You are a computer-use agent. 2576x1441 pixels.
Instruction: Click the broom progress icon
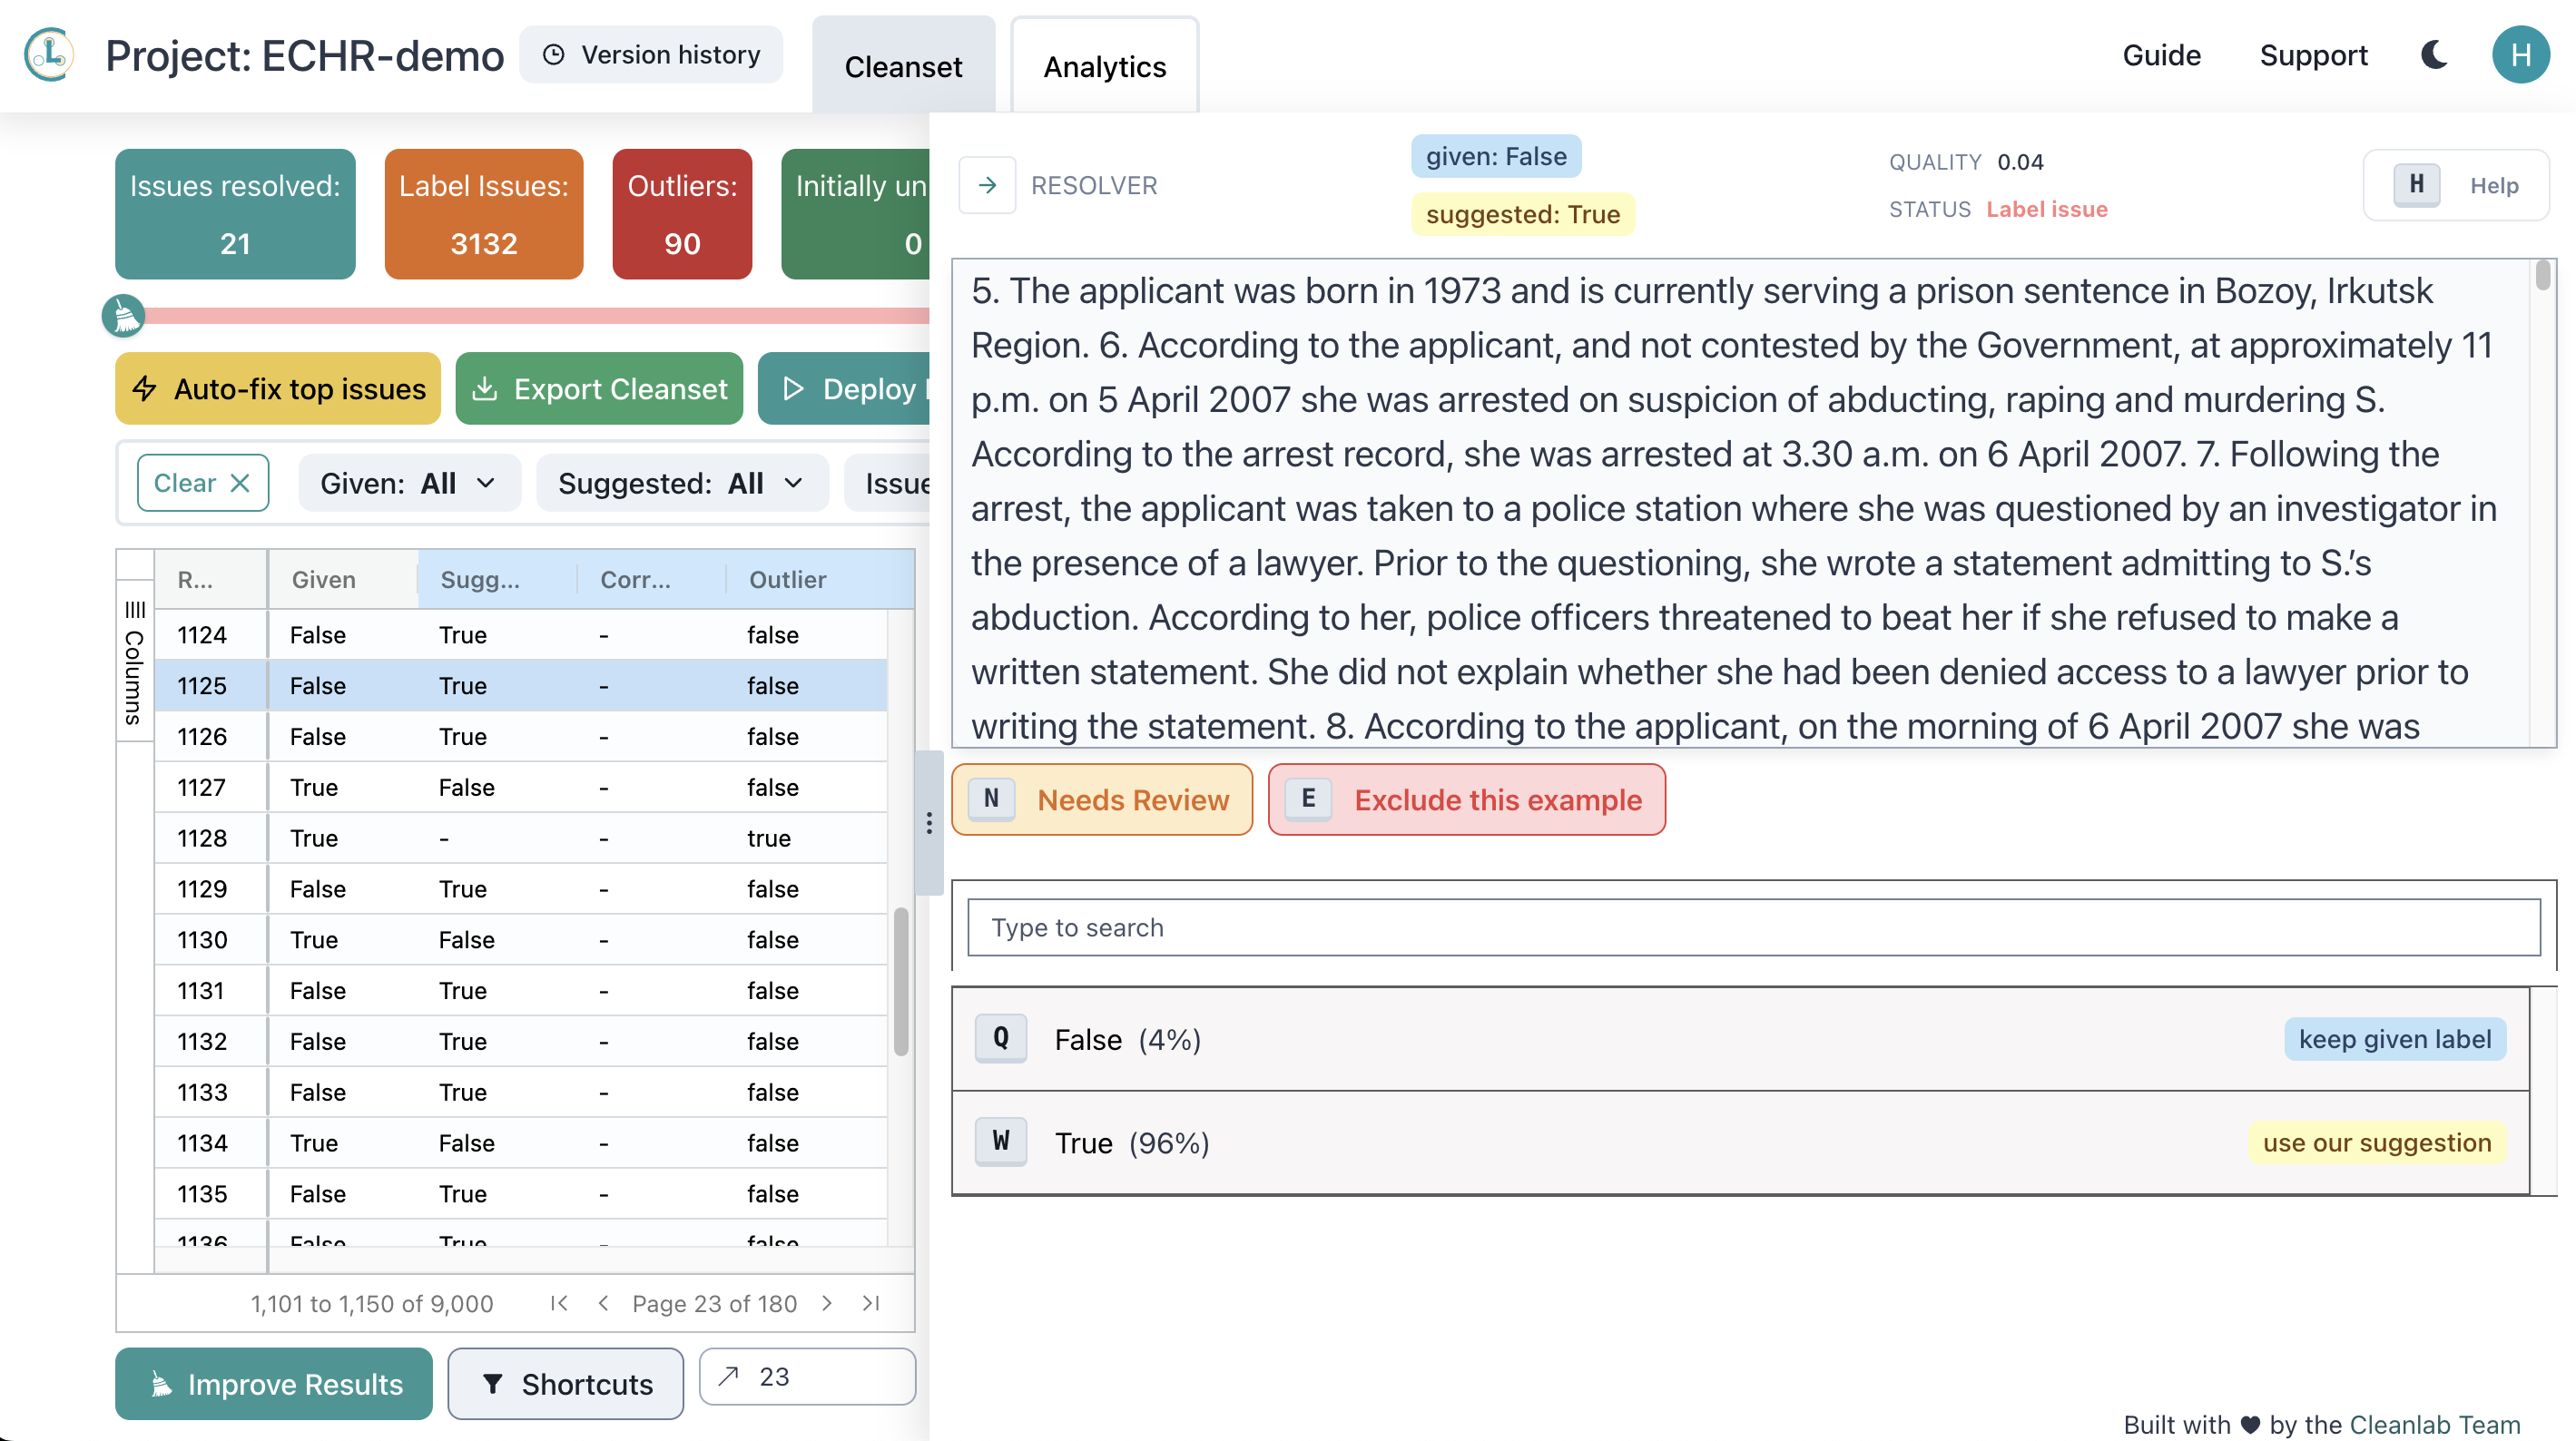click(124, 316)
